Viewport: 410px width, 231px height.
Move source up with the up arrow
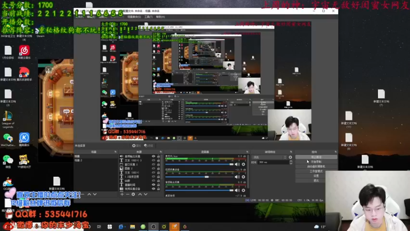coord(140,195)
